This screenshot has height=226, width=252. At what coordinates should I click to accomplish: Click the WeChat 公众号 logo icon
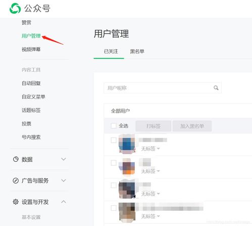[x=15, y=8]
